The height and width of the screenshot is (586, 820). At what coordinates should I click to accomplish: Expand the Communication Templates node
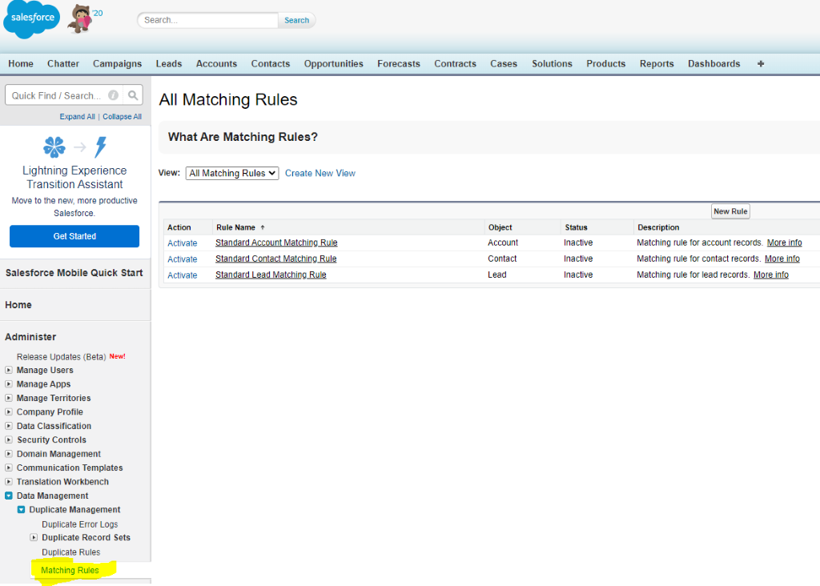(8, 468)
